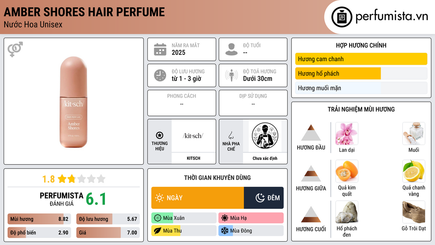The image size is (435, 245).
Task: Click the summer sun icon for Mùa Hạ
Action: tap(225, 218)
